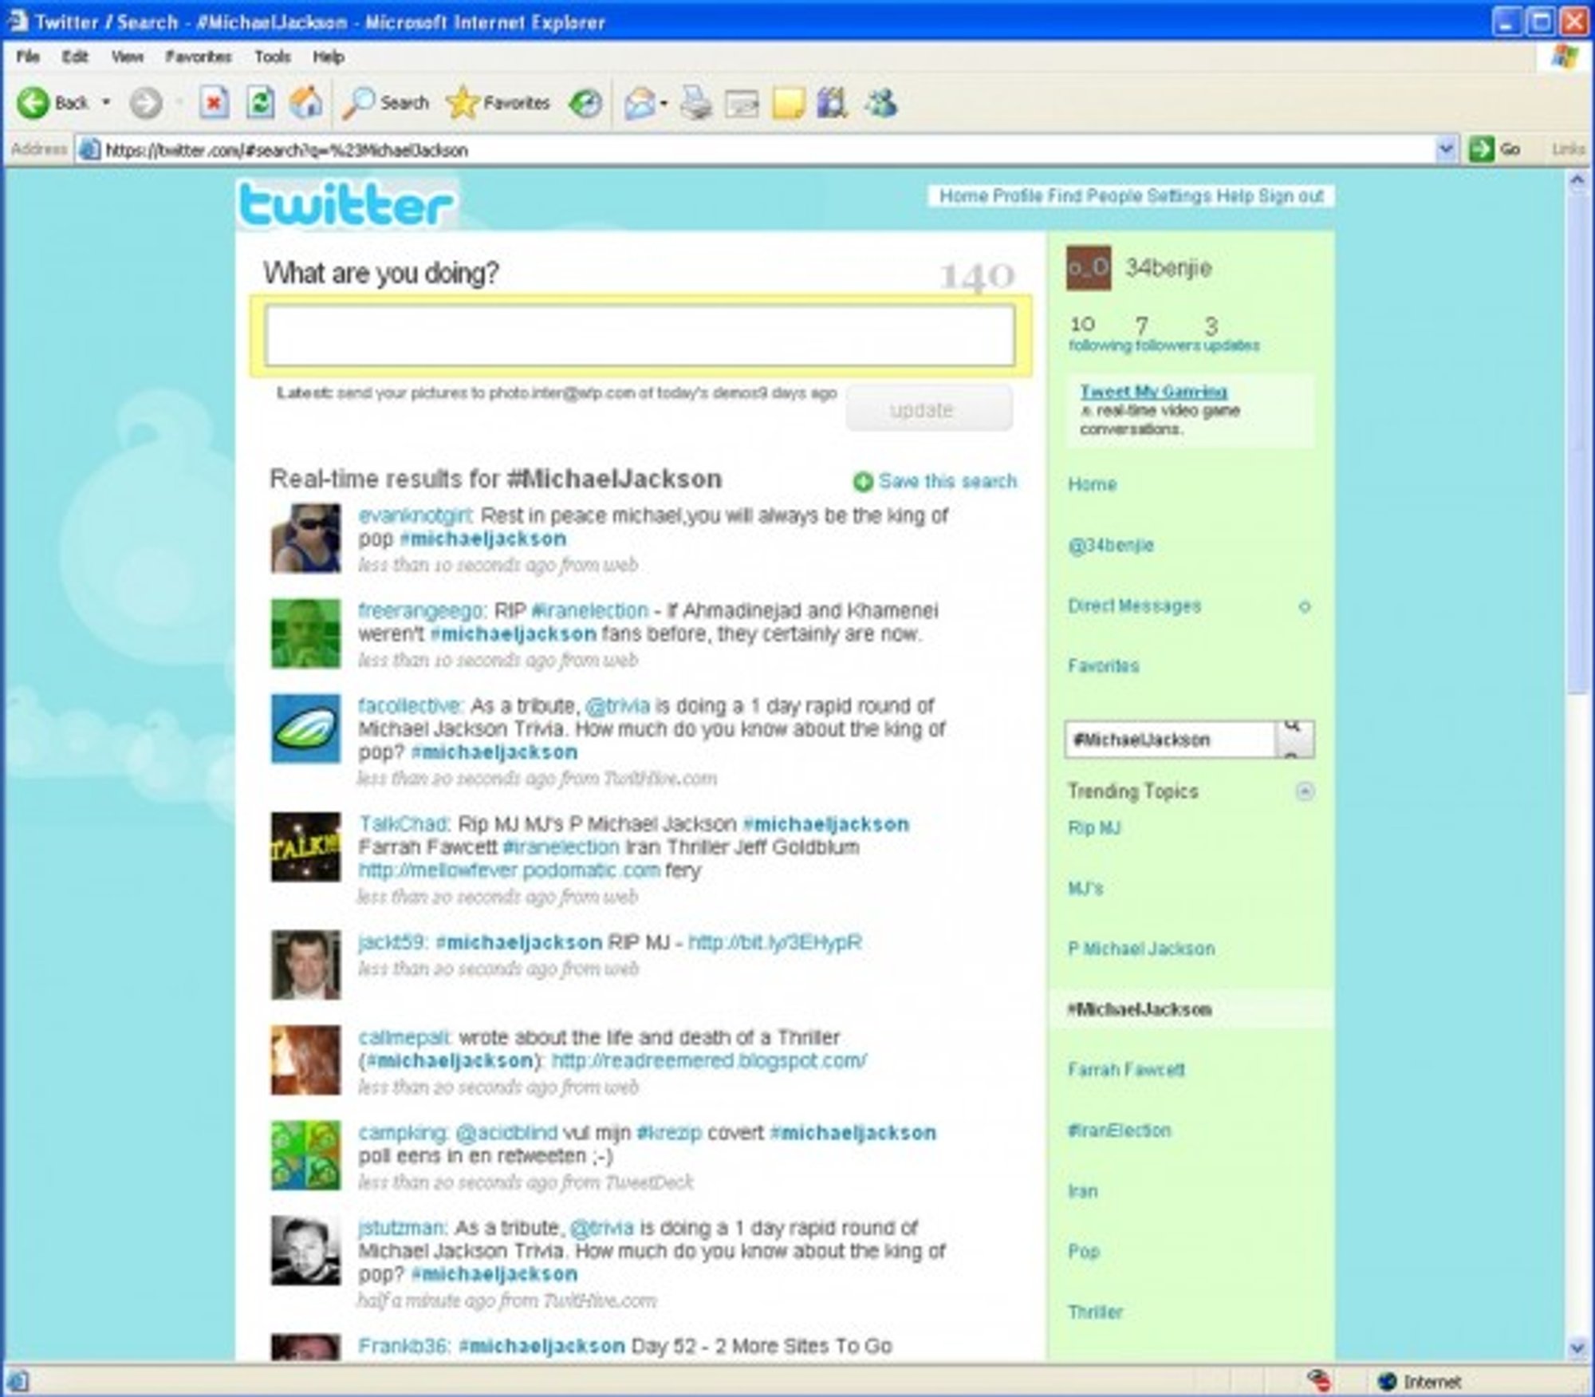The image size is (1595, 1397).
Task: Click the evanknotgirl username link
Action: [415, 515]
